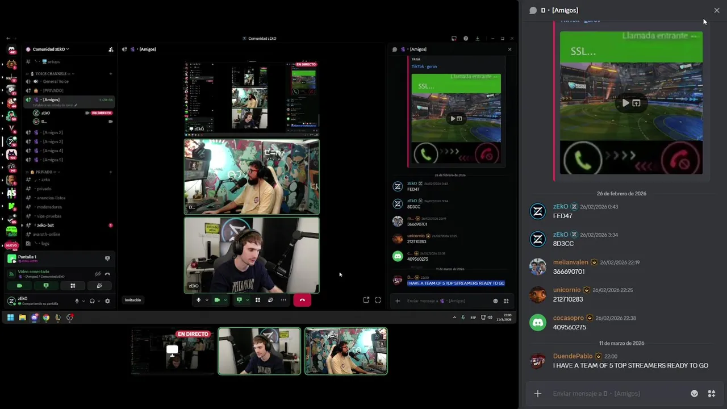Select the General Voice channel
727x409 pixels.
pyautogui.click(x=69, y=81)
